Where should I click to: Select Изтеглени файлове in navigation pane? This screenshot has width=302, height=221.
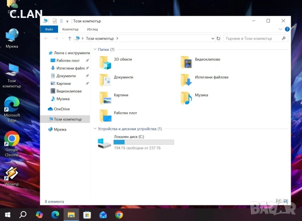tap(67, 68)
